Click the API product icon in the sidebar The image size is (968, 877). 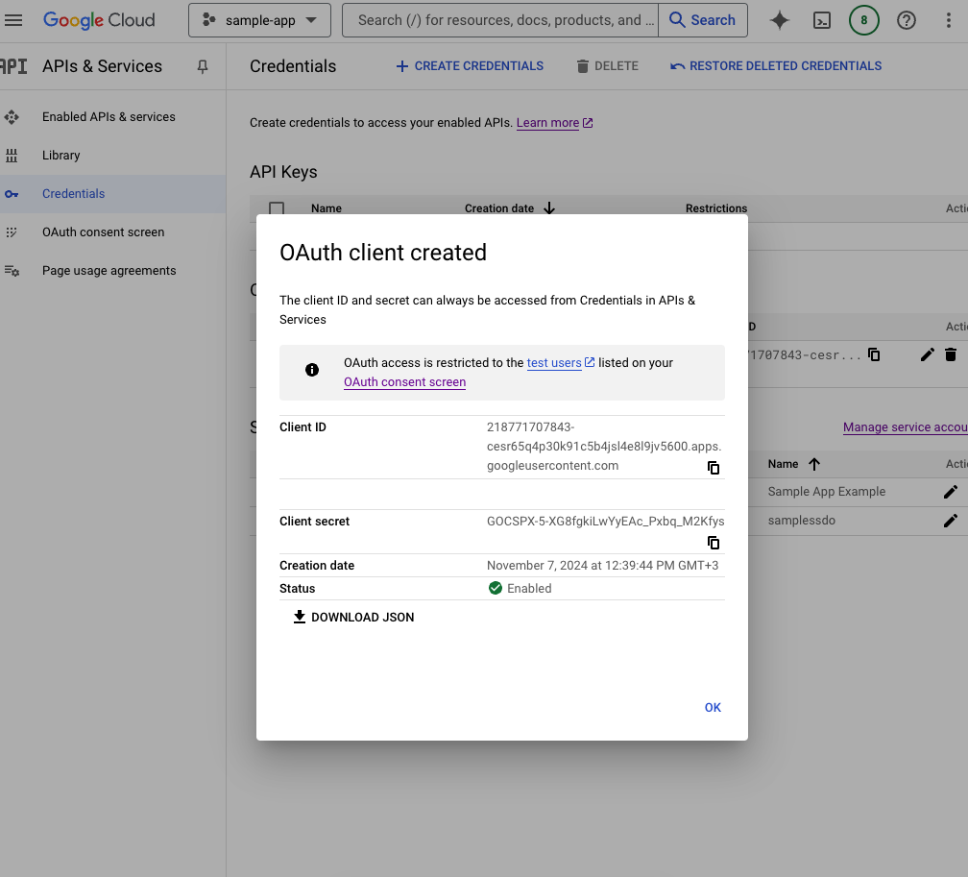13,66
